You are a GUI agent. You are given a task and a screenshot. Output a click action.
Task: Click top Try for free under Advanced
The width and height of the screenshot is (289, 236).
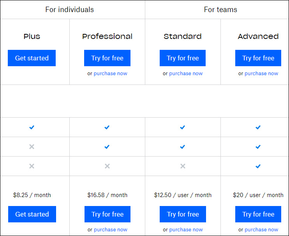click(258, 58)
